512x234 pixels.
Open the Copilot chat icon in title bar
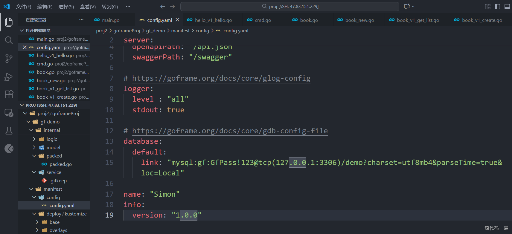[407, 7]
